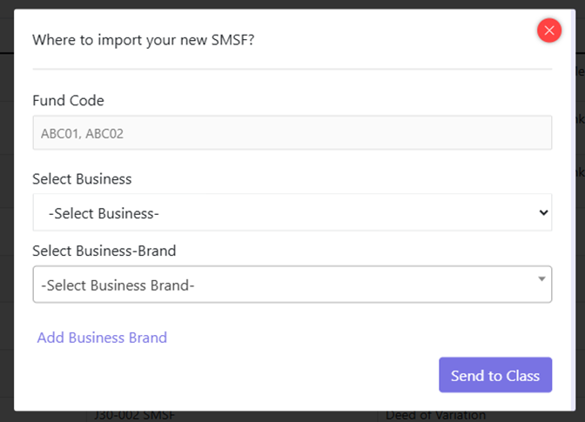Click the Send to Class button
The width and height of the screenshot is (585, 422).
click(495, 375)
